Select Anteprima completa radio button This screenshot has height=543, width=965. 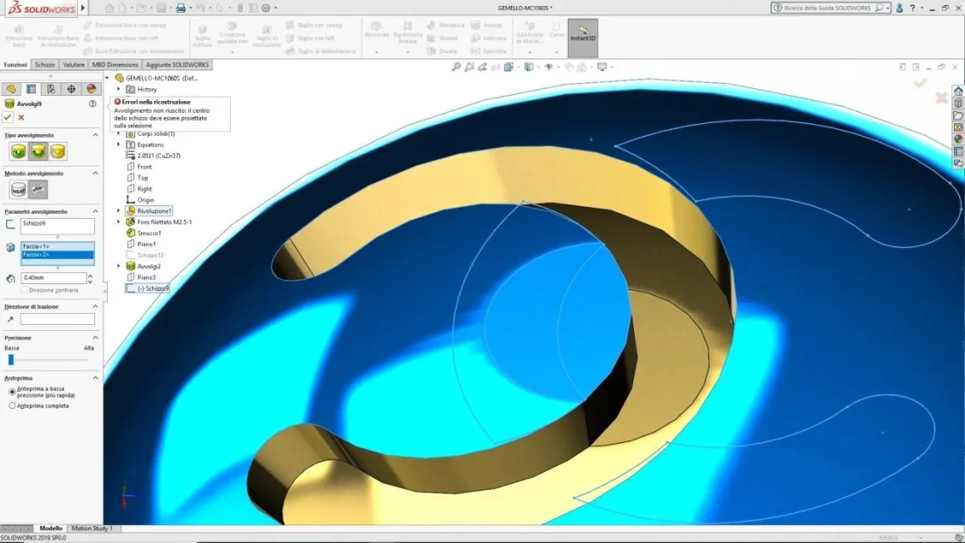point(13,406)
